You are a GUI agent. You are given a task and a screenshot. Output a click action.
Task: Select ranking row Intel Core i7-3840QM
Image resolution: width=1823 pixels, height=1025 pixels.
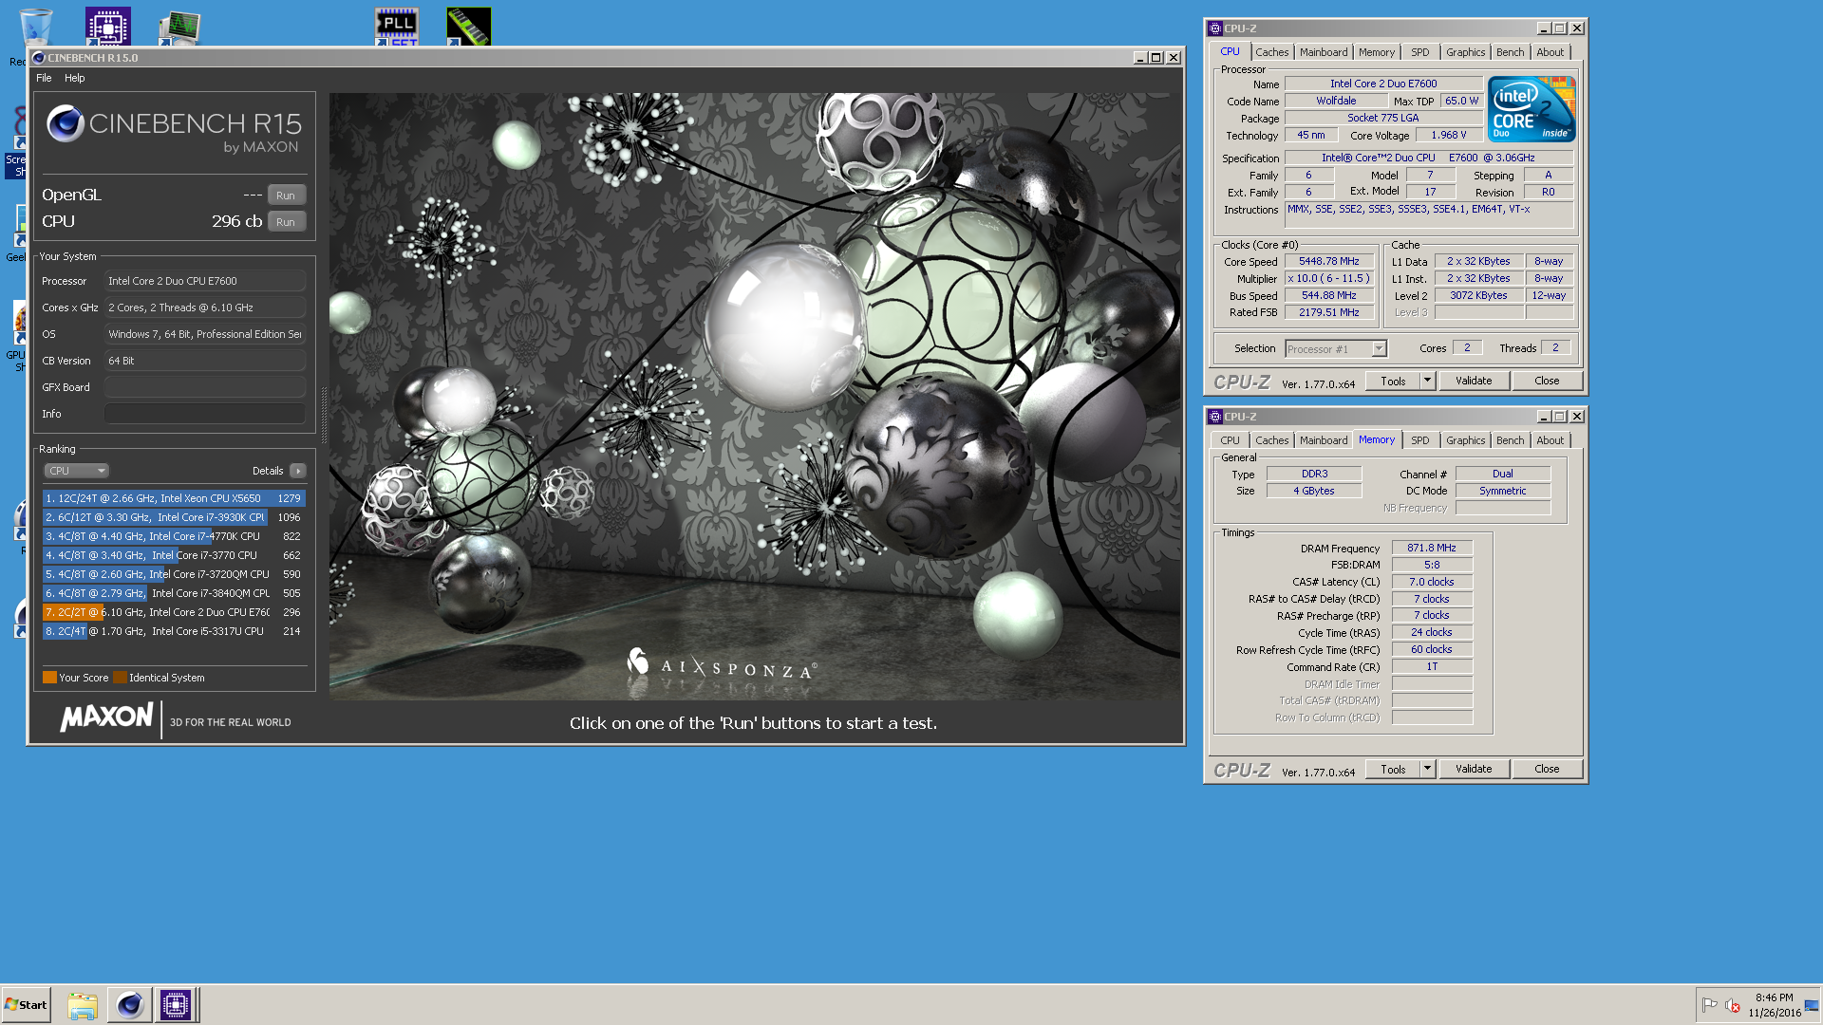click(x=174, y=593)
